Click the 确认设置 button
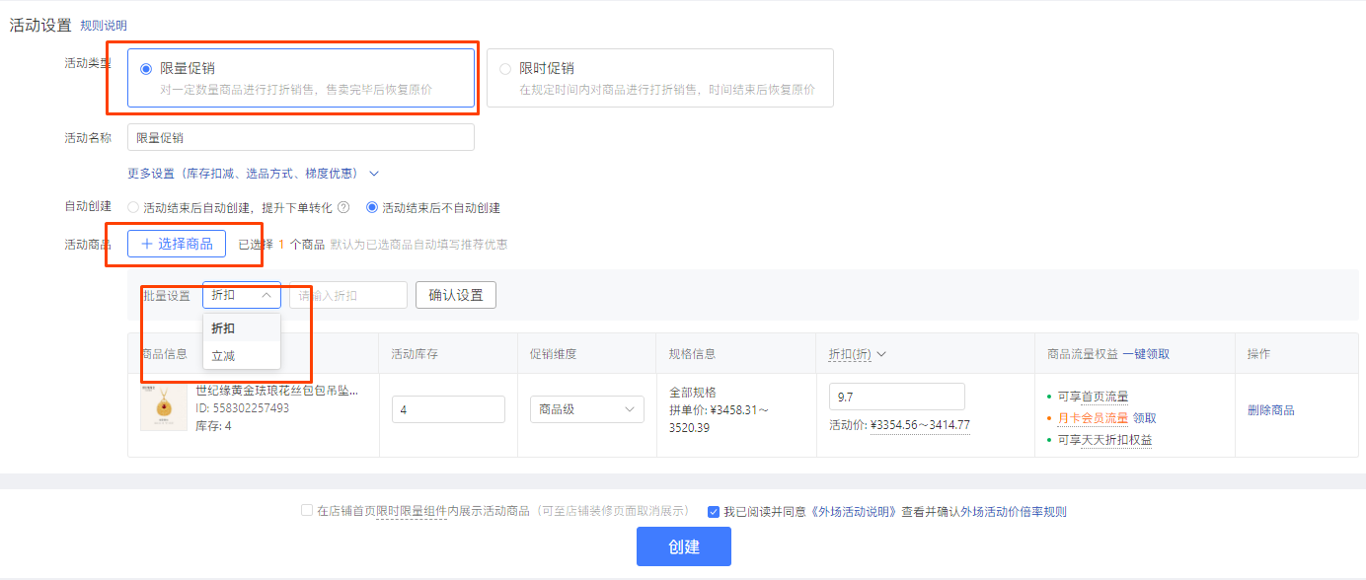 click(x=456, y=295)
